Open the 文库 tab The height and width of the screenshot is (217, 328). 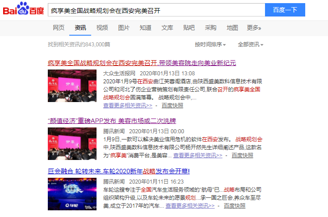[167, 28]
